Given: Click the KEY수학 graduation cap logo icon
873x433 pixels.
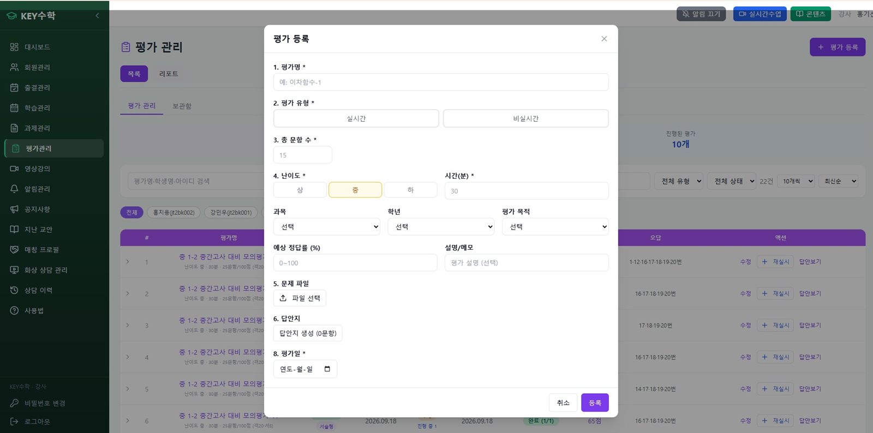Looking at the screenshot, I should click(x=11, y=16).
